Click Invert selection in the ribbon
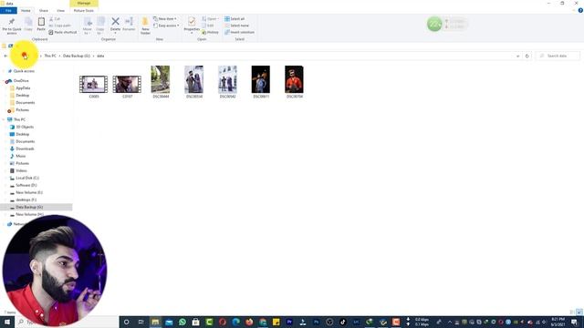The height and width of the screenshot is (328, 584). tap(239, 33)
